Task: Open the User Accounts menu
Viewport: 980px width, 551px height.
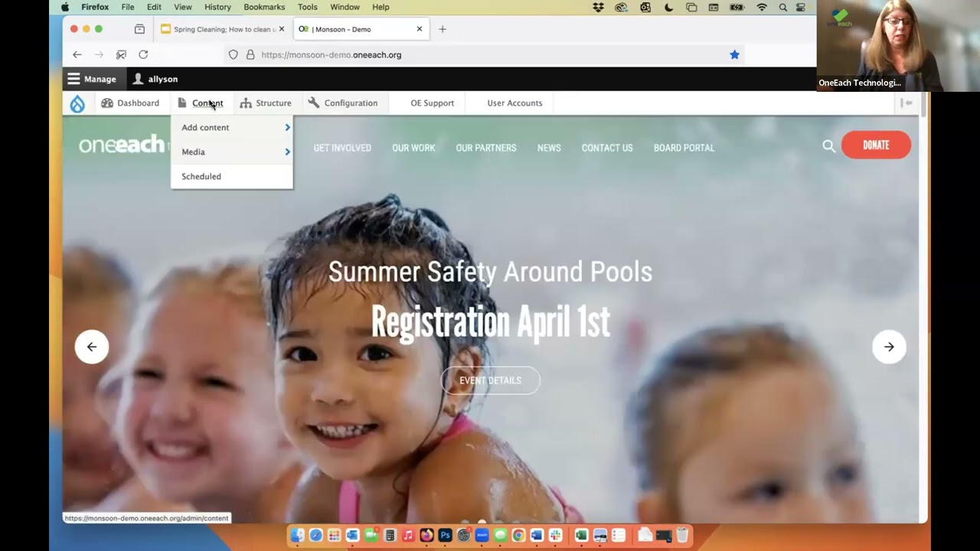Action: coord(514,103)
